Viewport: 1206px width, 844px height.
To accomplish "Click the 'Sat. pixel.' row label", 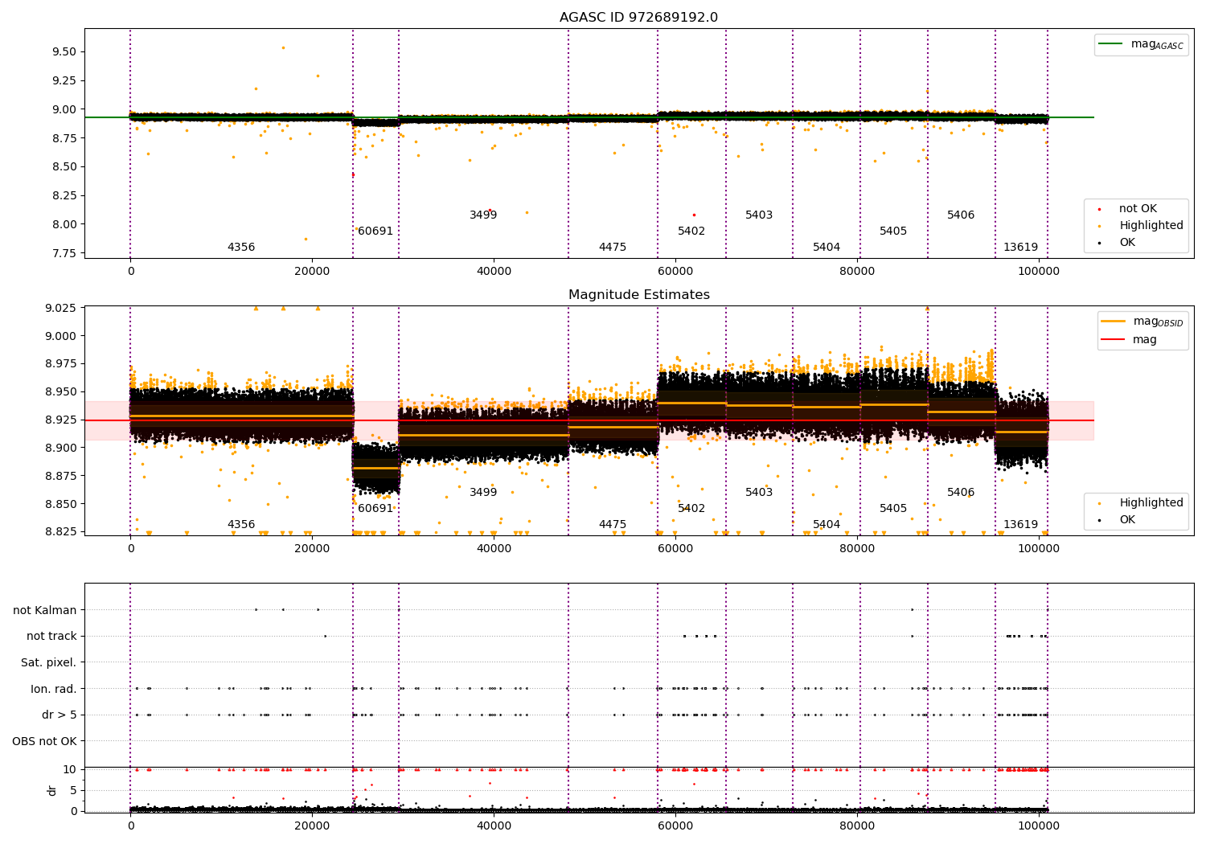I will point(49,662).
